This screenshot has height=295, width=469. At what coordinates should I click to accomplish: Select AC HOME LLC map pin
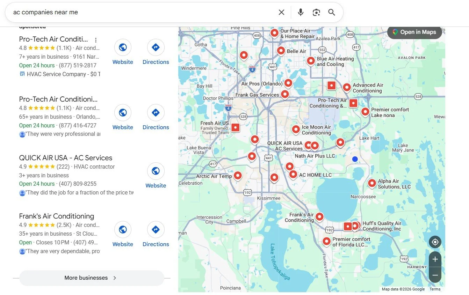point(293,174)
